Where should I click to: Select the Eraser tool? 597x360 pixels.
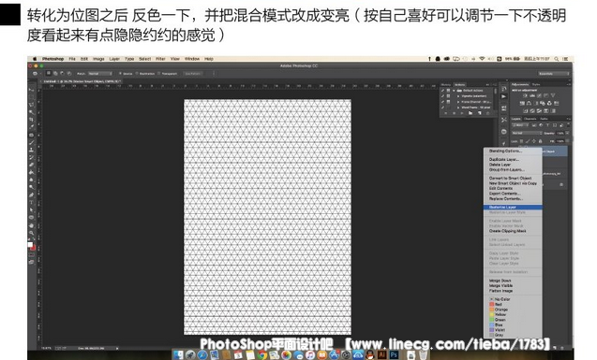(x=31, y=165)
